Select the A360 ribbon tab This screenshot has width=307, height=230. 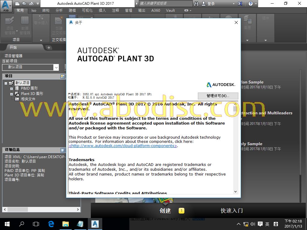point(156,10)
